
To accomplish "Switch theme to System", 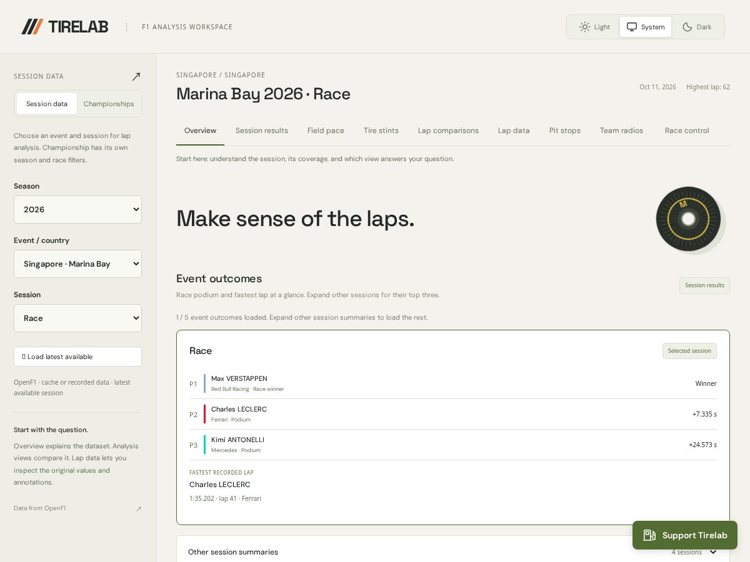I will tap(646, 27).
